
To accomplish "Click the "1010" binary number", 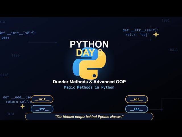I will click(x=10, y=114).
